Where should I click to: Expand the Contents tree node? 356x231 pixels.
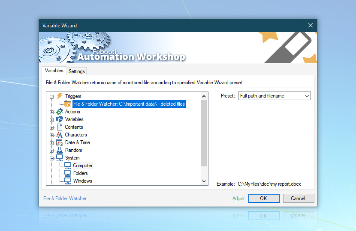52,127
